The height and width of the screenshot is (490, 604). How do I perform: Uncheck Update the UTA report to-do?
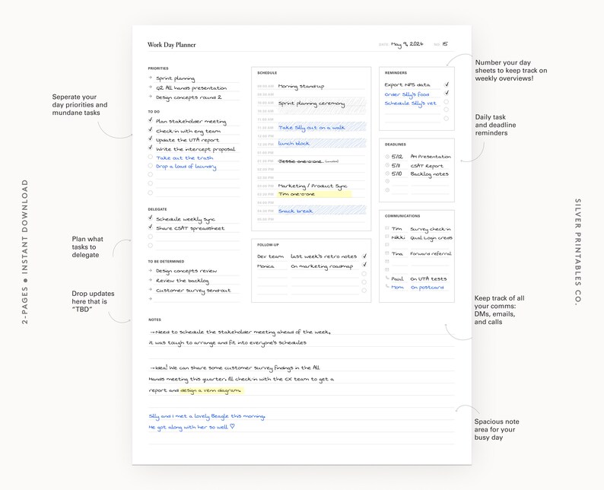coord(150,138)
